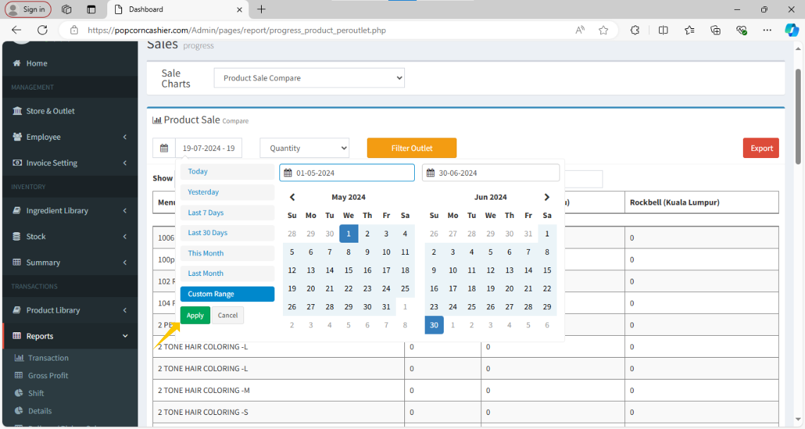Click Sign in profile button
This screenshot has width=805, height=429.
[x=28, y=9]
